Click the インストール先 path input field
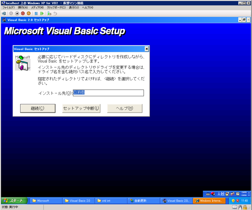 108,93
